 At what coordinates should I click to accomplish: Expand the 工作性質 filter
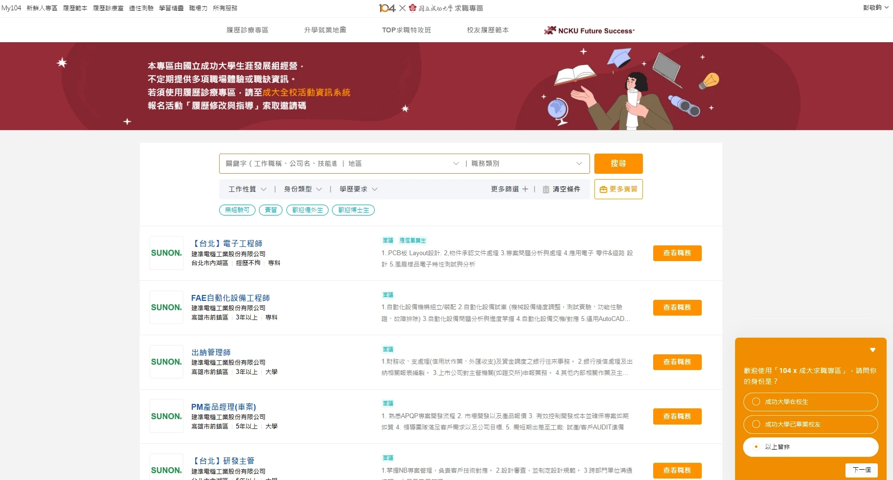point(247,189)
